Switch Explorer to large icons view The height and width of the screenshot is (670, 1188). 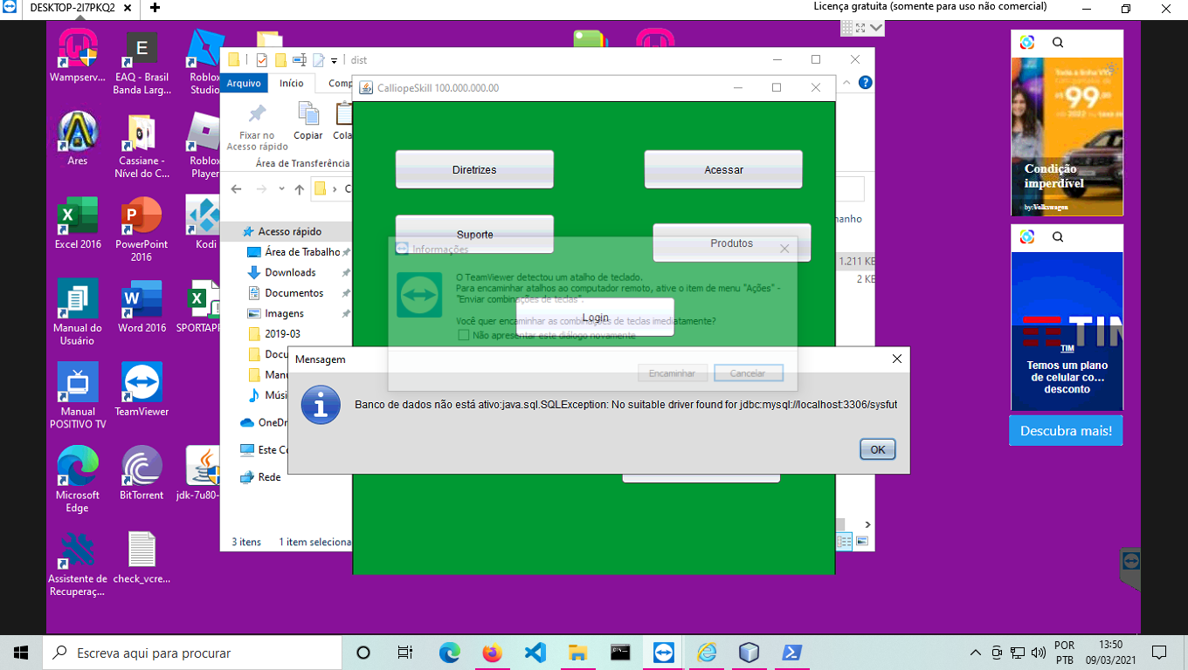click(x=862, y=542)
